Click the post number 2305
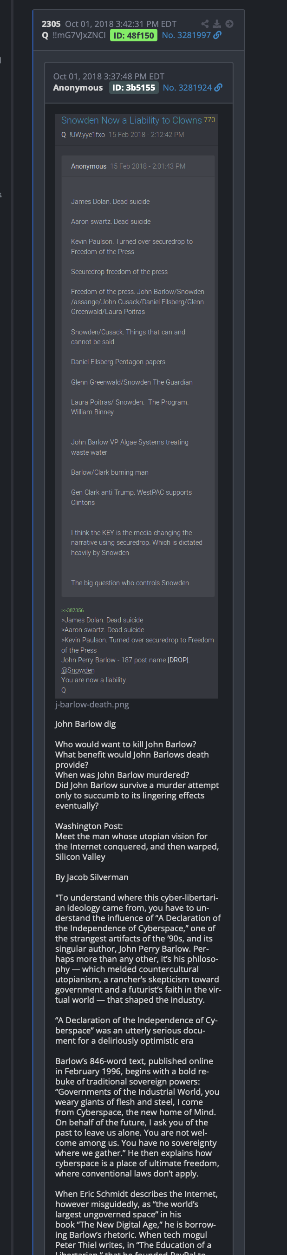Screen dimensions: 287x1255 point(51,24)
